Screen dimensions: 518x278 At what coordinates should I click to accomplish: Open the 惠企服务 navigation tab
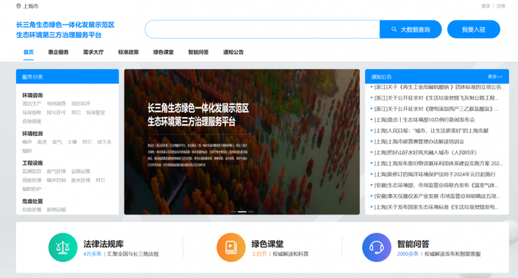click(58, 52)
